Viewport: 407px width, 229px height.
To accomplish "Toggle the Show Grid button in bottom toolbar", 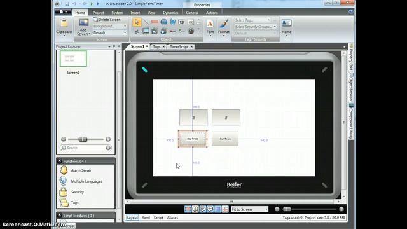I will coord(188,209).
